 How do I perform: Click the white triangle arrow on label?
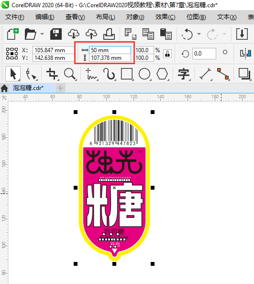(x=114, y=250)
